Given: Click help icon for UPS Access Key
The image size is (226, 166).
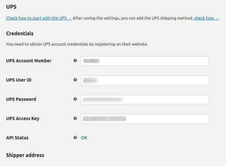Looking at the screenshot, I should point(75,118).
